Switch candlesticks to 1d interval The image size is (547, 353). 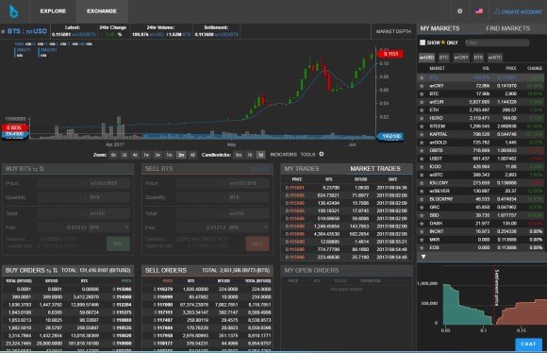pos(260,155)
